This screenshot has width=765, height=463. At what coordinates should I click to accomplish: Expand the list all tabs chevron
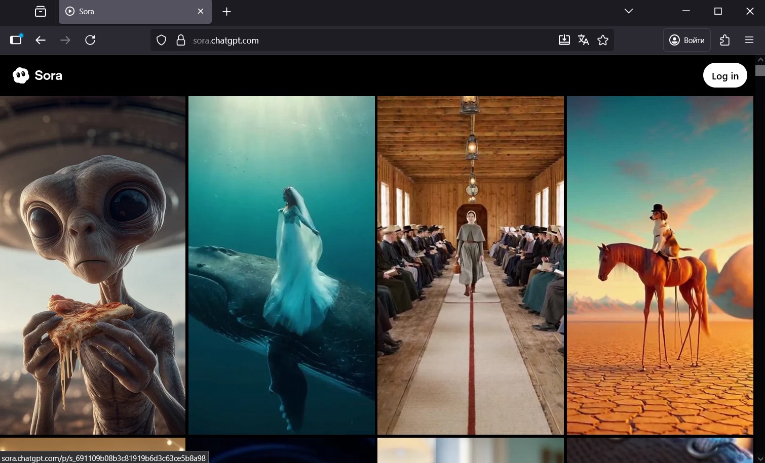(x=628, y=11)
